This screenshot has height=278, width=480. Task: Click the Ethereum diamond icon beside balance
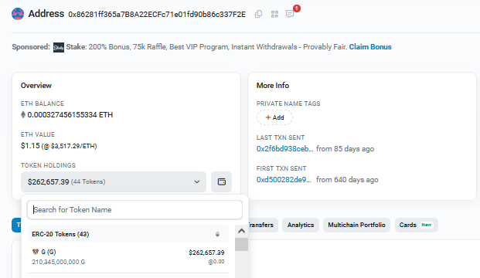tap(23, 115)
